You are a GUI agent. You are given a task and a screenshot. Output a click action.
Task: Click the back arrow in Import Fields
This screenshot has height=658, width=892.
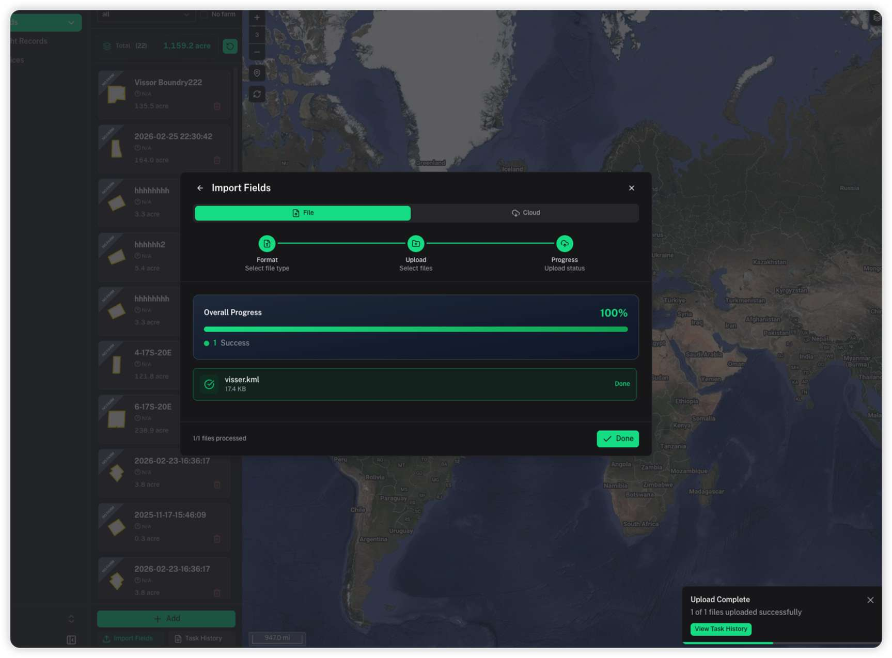point(200,188)
